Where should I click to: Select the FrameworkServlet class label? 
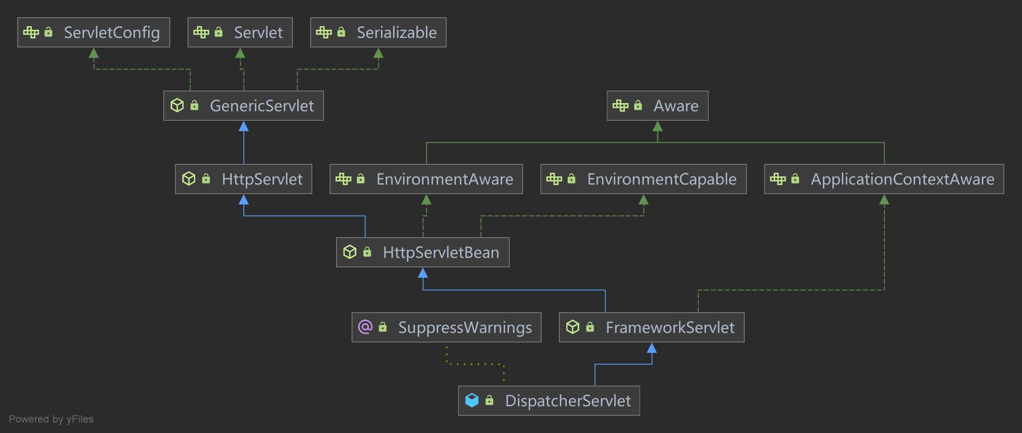click(670, 327)
